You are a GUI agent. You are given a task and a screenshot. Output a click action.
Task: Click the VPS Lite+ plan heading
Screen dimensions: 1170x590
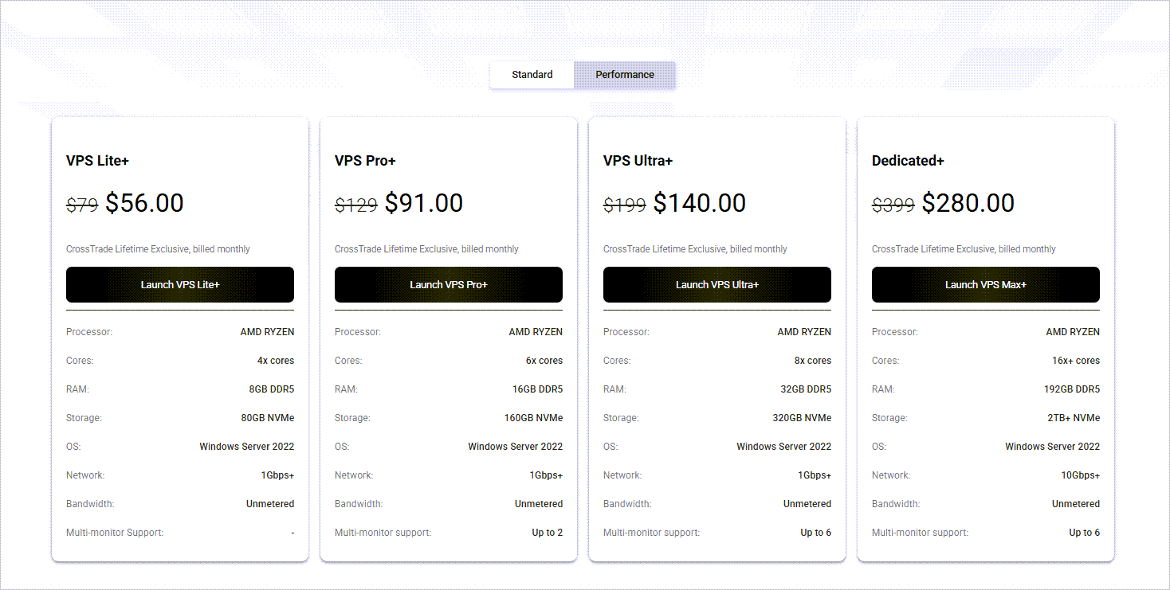pos(97,161)
